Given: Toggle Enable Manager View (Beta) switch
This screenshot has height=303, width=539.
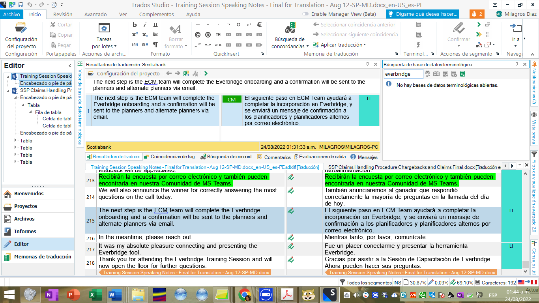Looking at the screenshot, I should [x=306, y=14].
